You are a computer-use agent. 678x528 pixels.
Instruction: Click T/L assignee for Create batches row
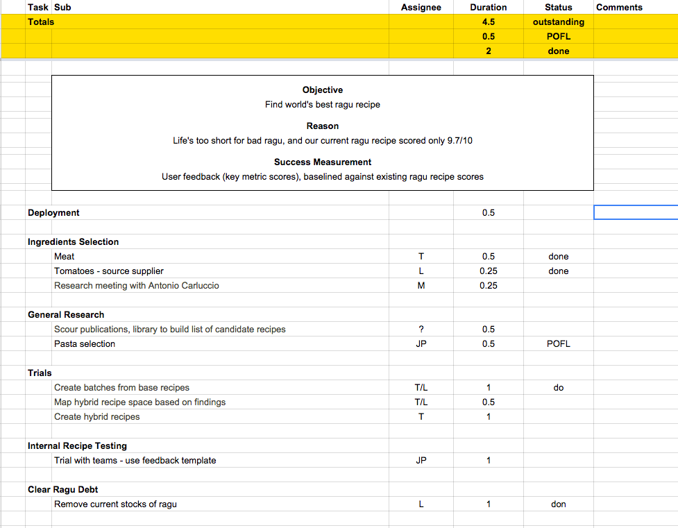(x=421, y=387)
